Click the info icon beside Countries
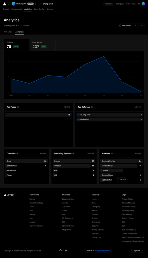 [17, 154]
